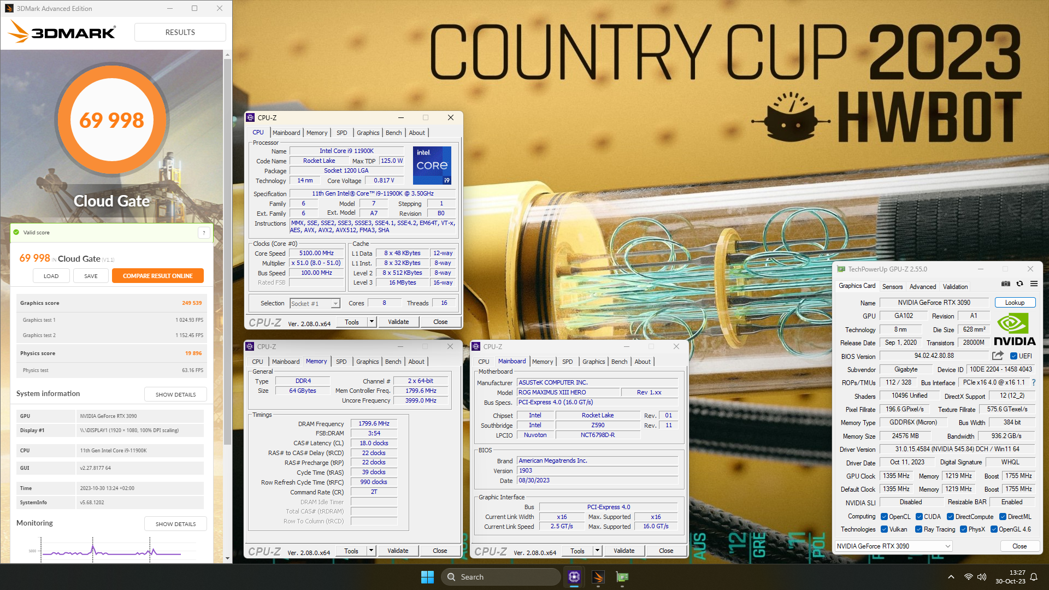Viewport: 1049px width, 590px height.
Task: Toggle the UEFI checkbox
Action: click(x=1013, y=356)
